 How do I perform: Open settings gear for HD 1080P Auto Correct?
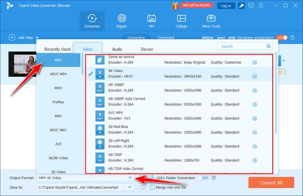[255, 104]
